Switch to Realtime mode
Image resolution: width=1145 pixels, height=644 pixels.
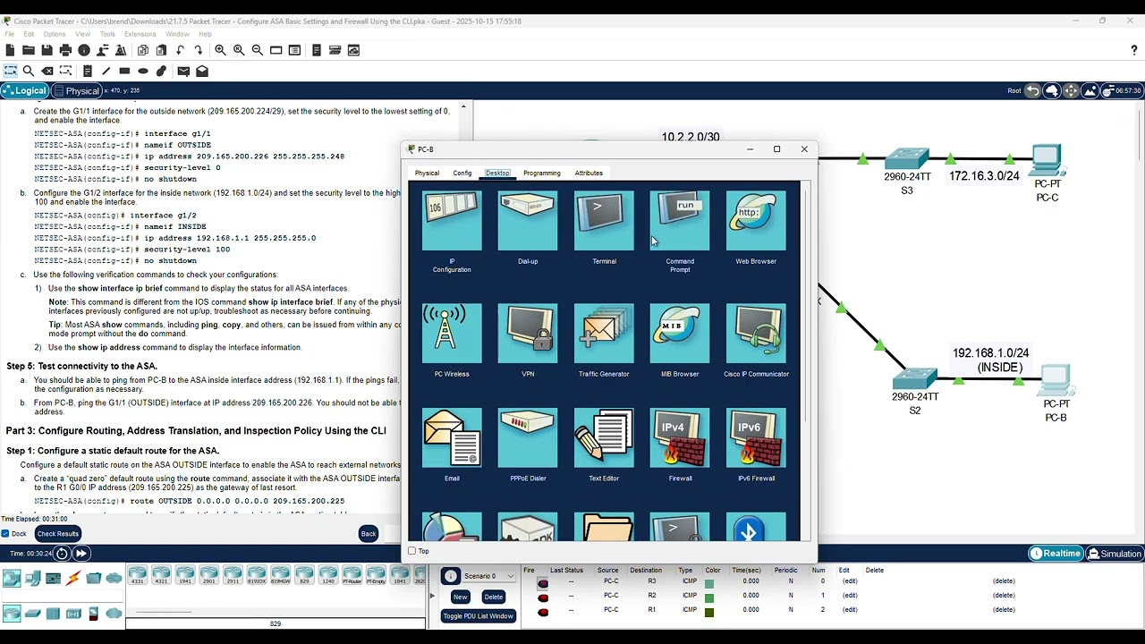[x=1056, y=554]
